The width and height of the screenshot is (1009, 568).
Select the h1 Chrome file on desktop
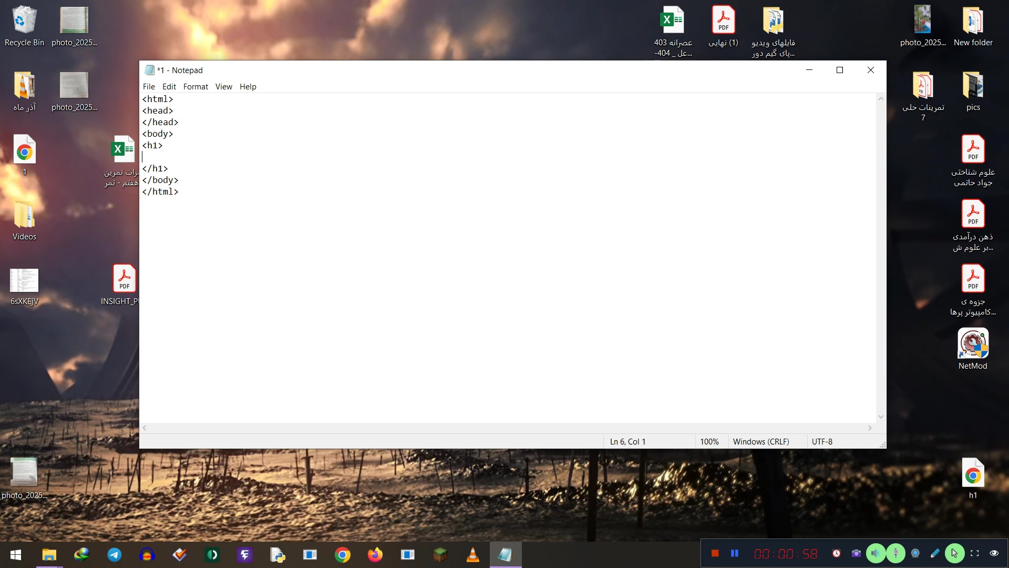(973, 479)
